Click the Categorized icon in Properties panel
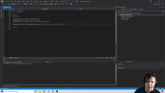 pos(119,68)
